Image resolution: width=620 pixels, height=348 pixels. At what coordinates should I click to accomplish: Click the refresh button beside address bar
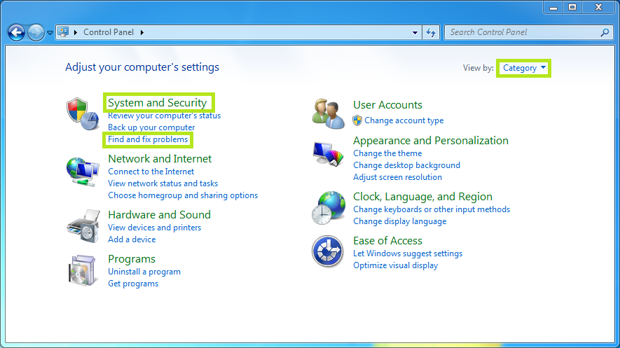tap(431, 32)
